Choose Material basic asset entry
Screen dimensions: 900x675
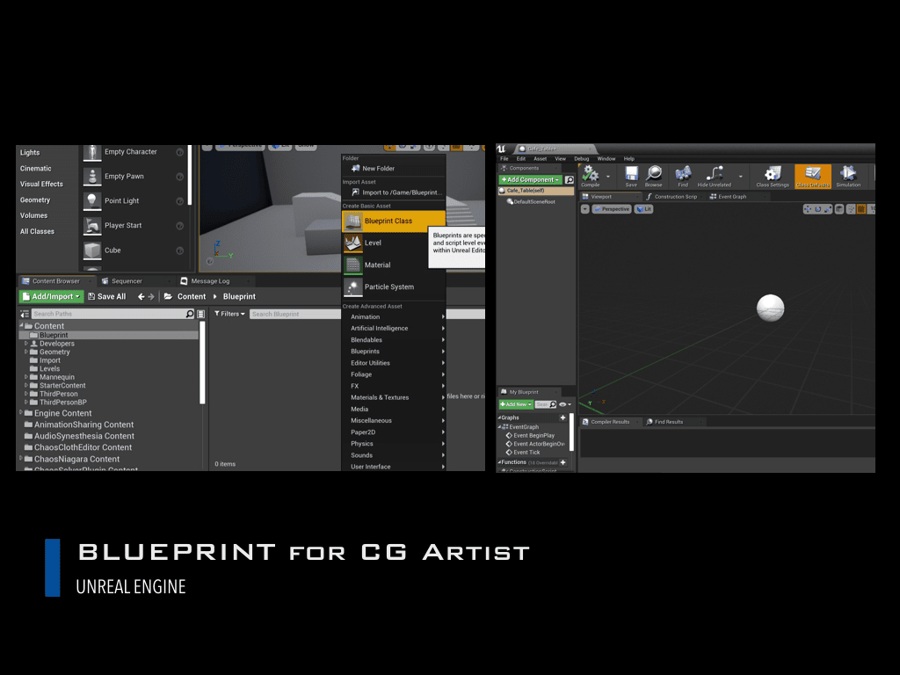[394, 265]
